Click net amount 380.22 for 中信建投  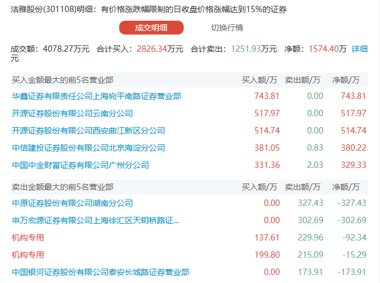point(354,148)
